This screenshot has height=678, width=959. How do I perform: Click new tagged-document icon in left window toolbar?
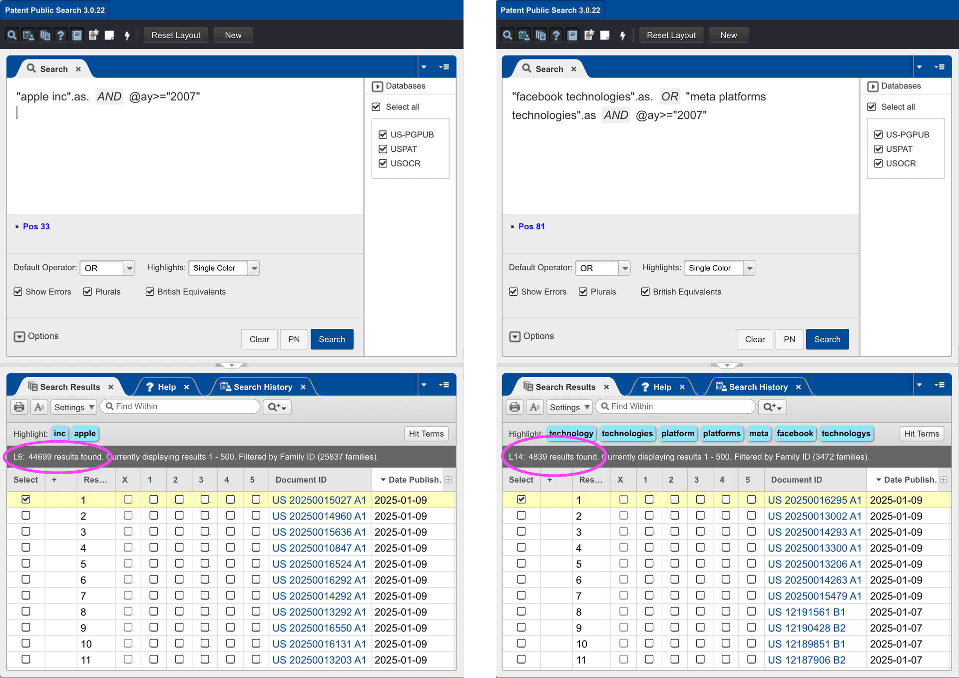pyautogui.click(x=93, y=35)
